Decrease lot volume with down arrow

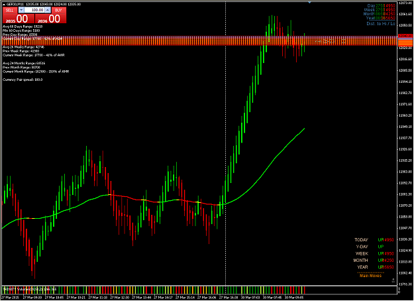point(21,10)
